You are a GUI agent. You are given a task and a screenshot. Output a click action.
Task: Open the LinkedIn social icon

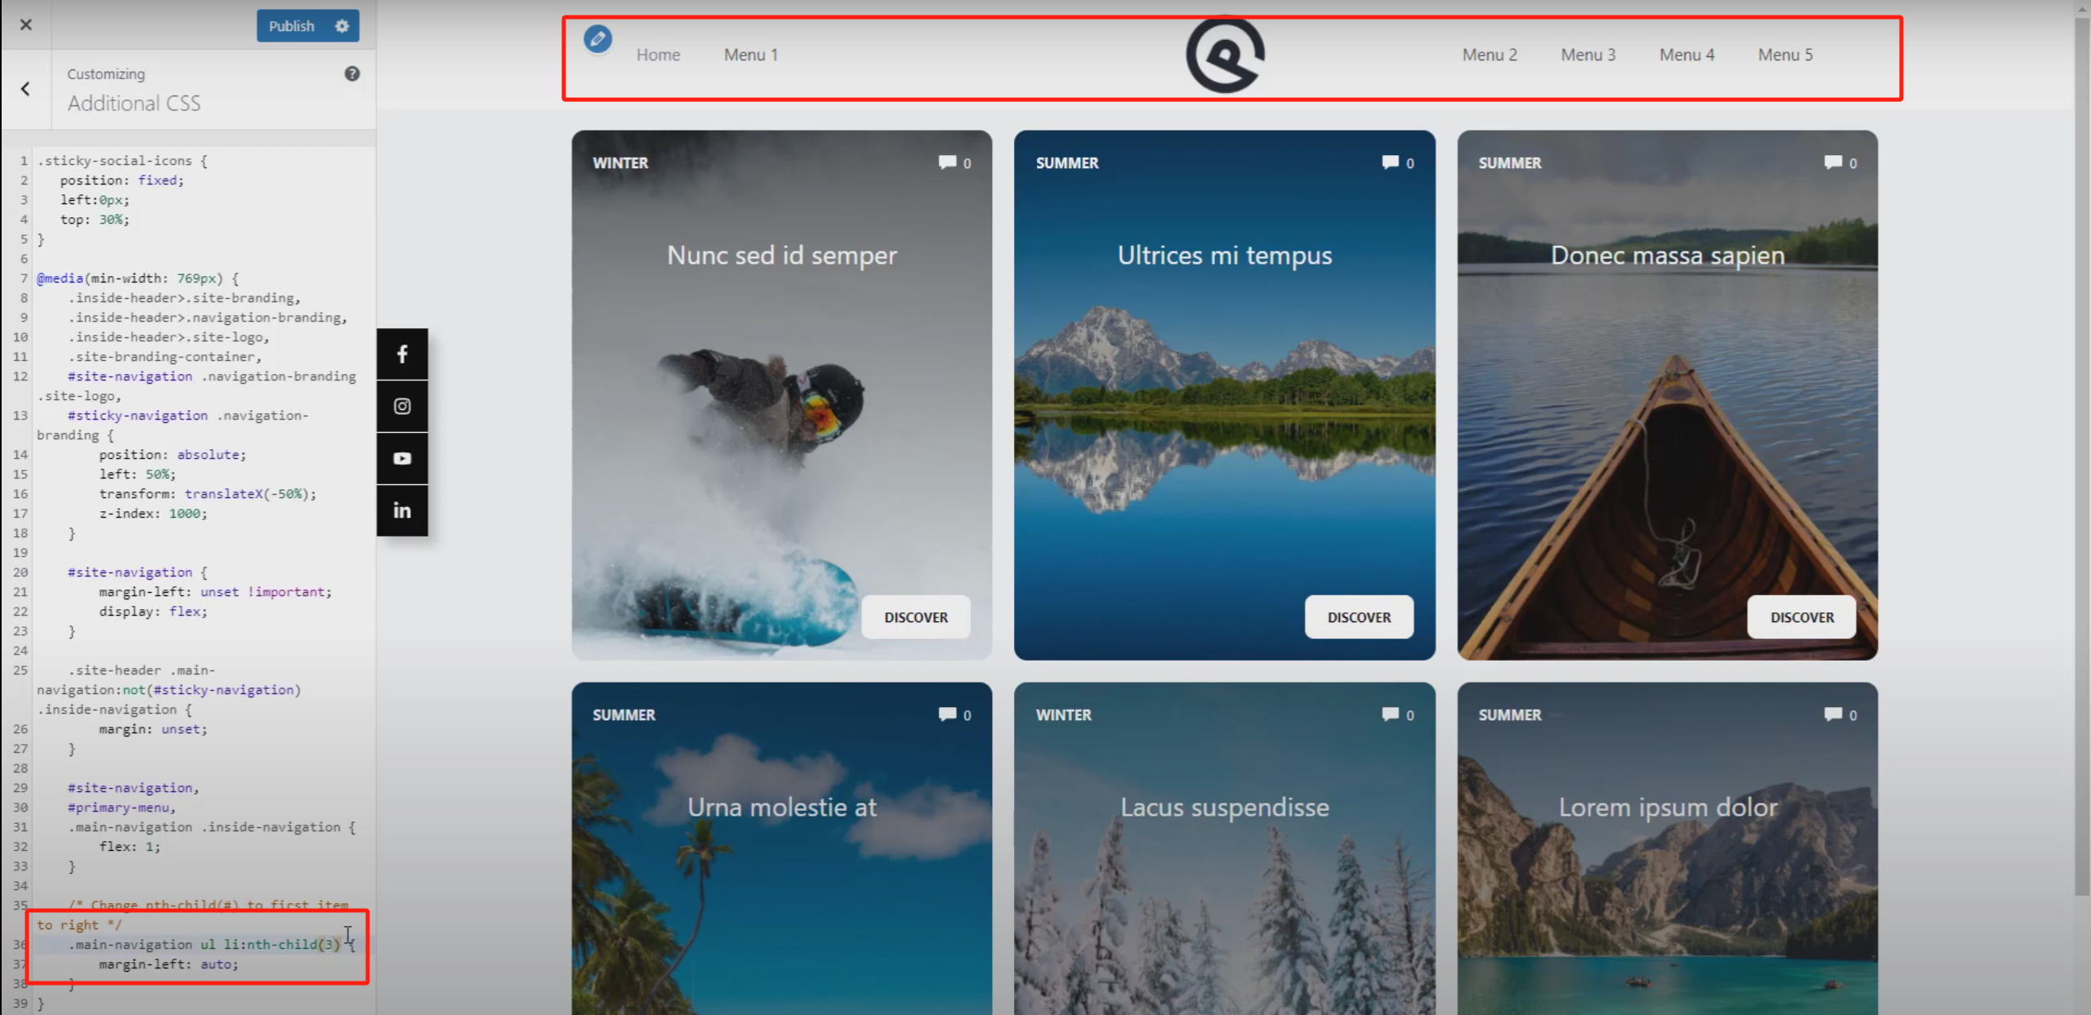[401, 510]
